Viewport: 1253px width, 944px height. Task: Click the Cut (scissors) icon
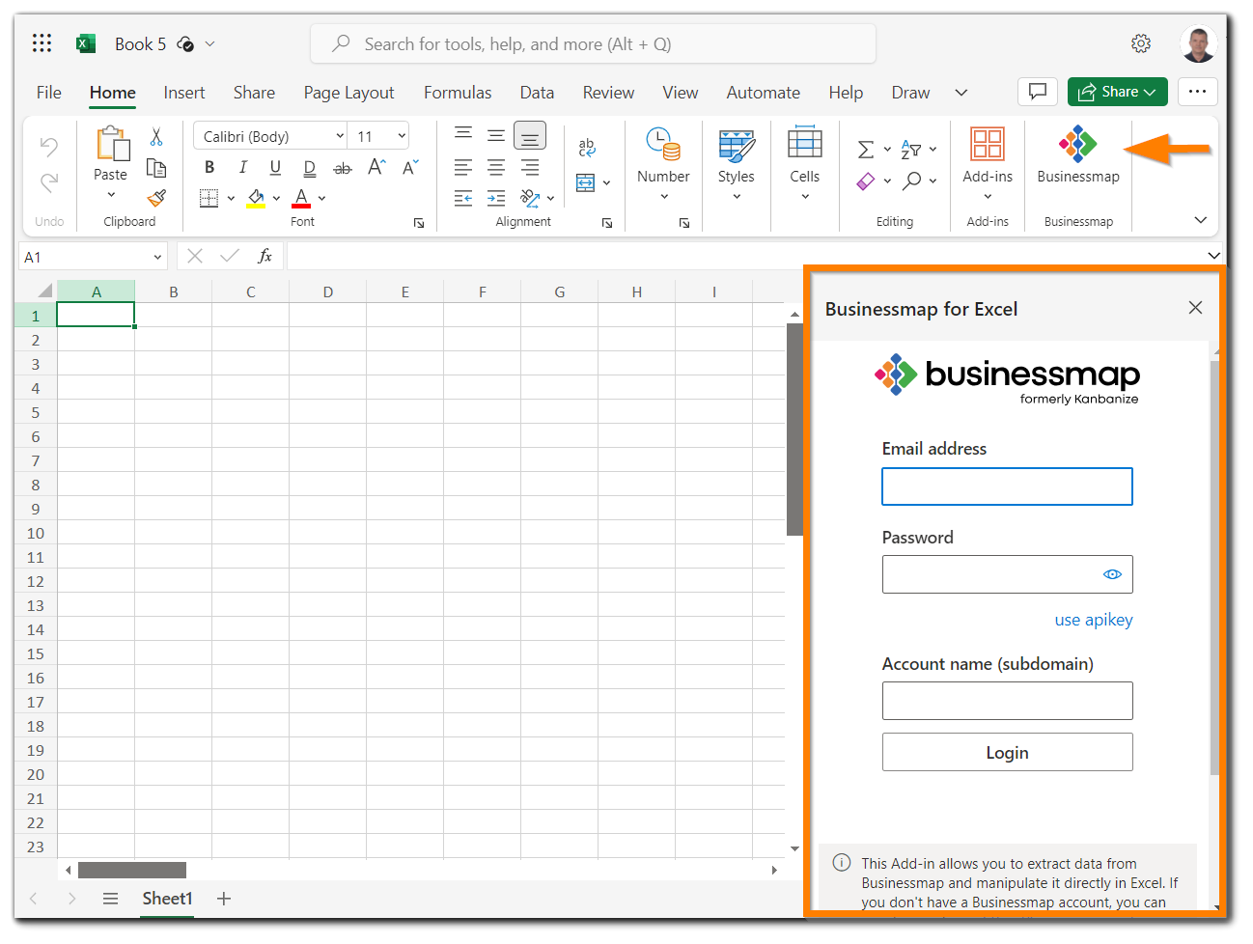157,135
